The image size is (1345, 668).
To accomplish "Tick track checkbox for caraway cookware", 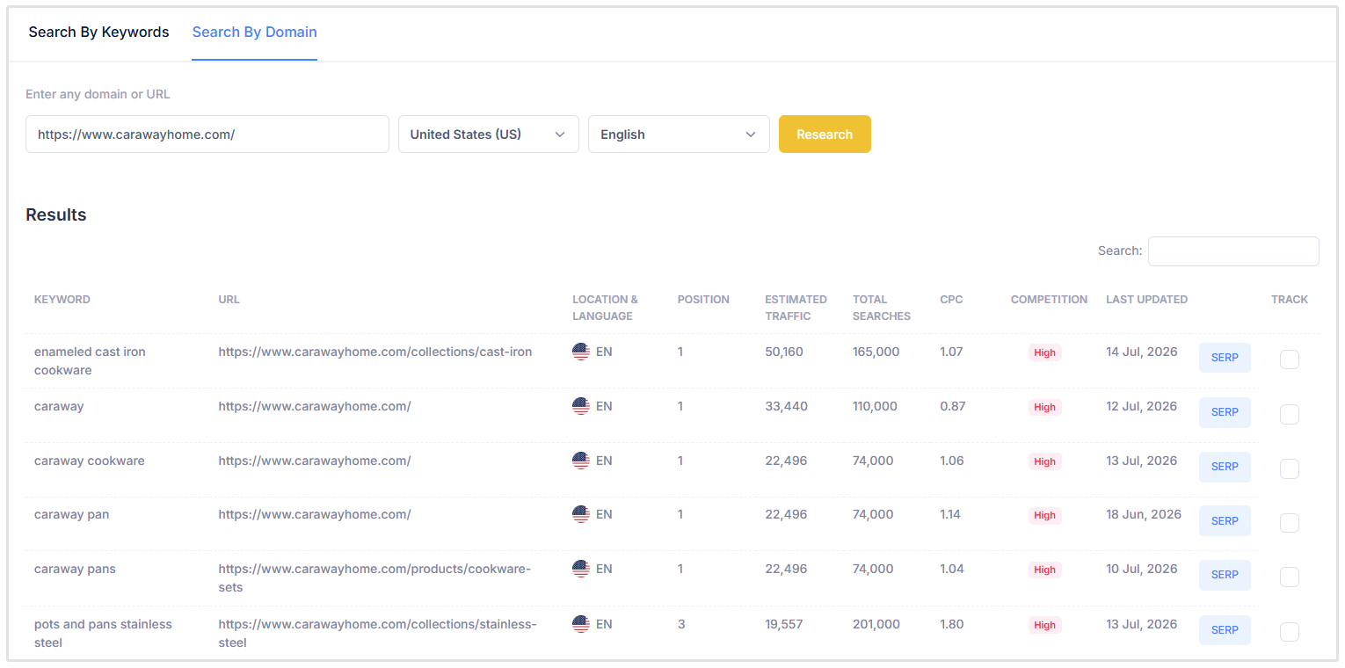I will pos(1290,469).
